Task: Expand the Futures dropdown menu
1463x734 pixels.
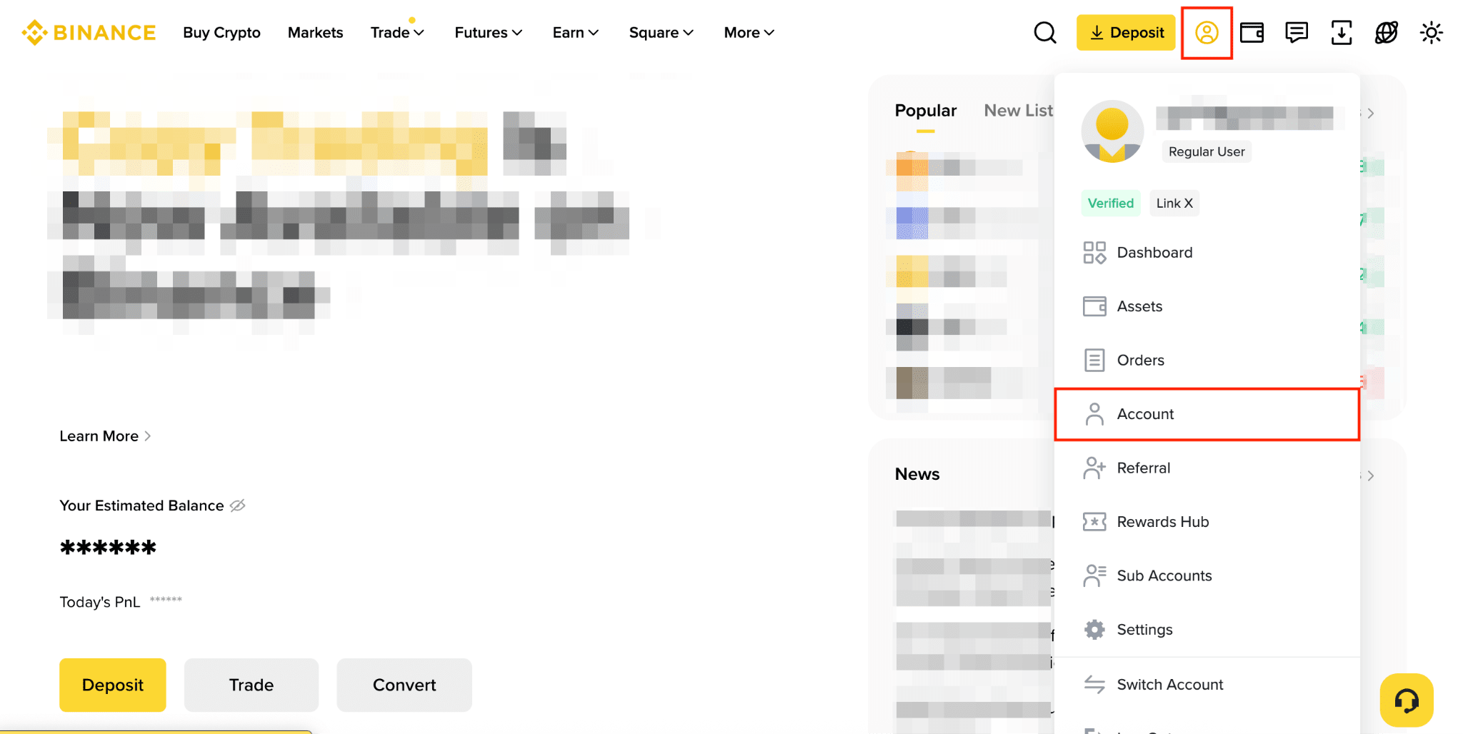Action: [489, 33]
